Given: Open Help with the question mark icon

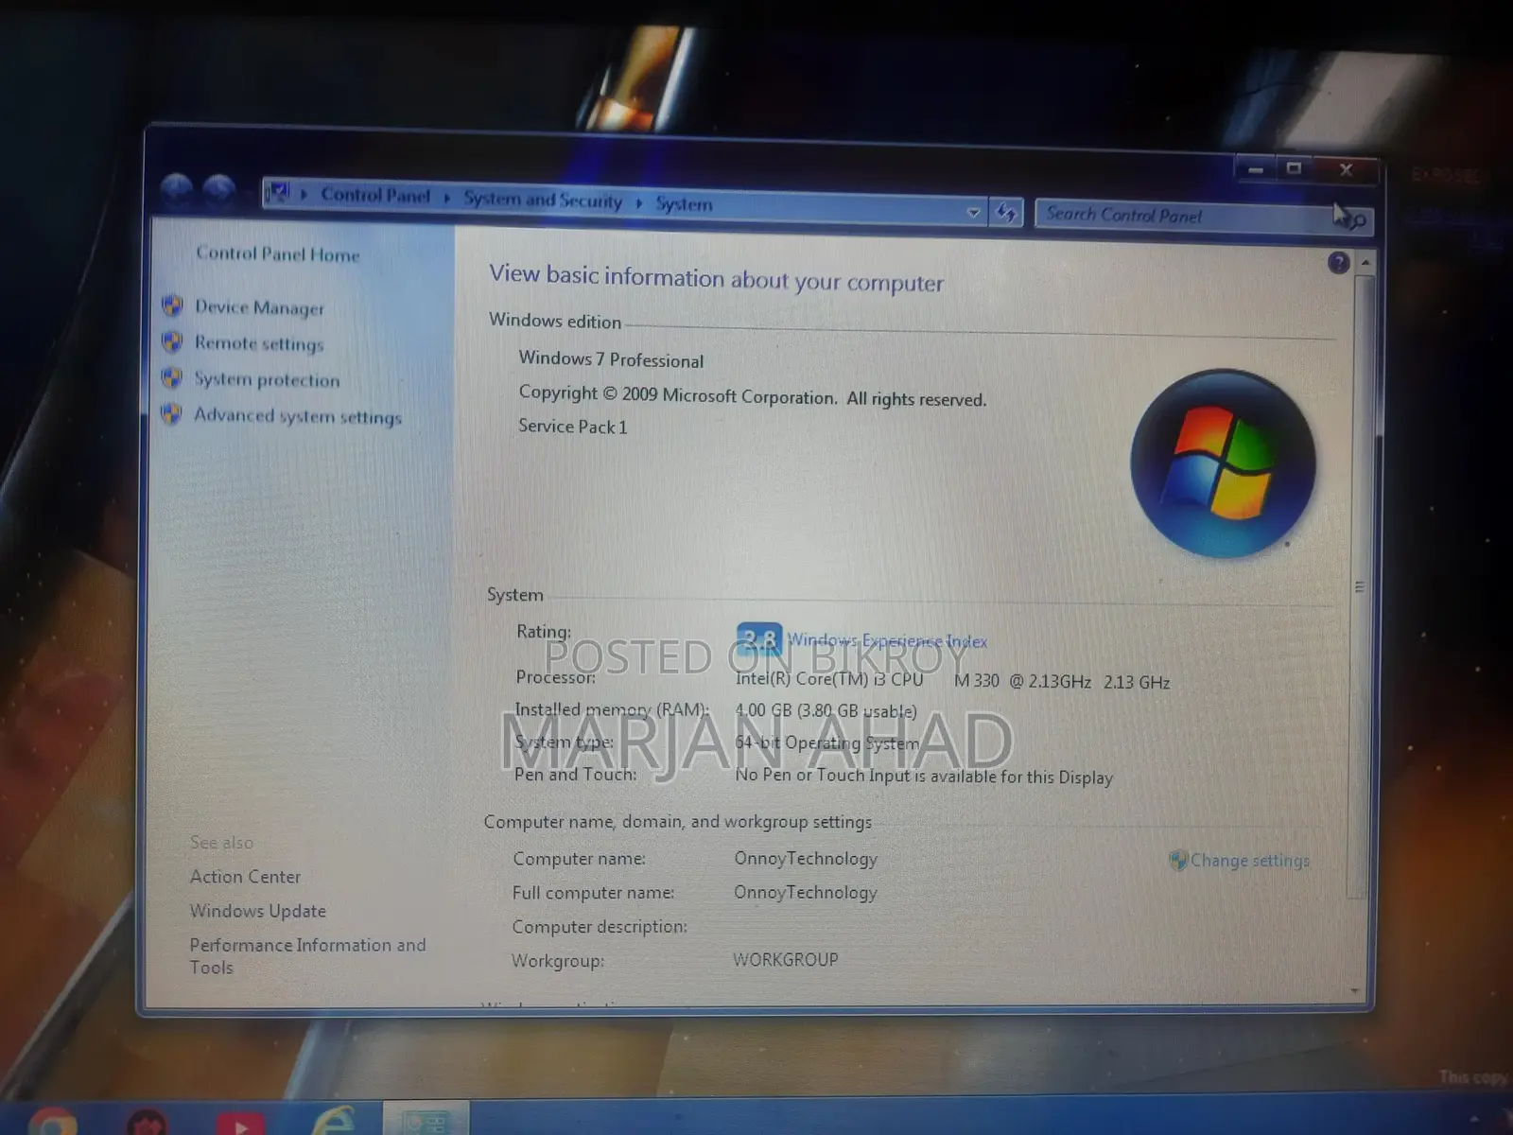Looking at the screenshot, I should coord(1338,263).
